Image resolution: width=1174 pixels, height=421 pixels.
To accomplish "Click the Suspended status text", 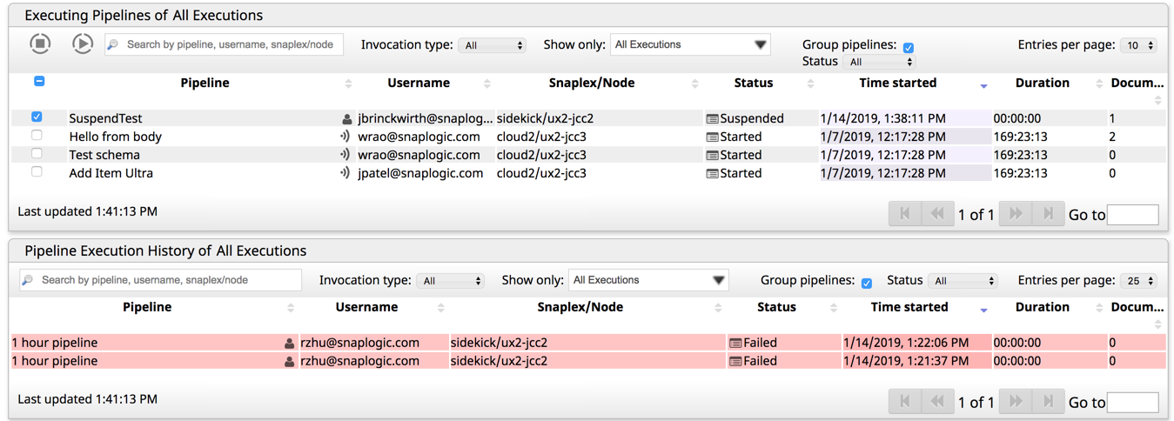I will 752,119.
